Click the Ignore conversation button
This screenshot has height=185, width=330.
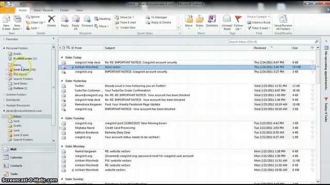click(x=33, y=17)
